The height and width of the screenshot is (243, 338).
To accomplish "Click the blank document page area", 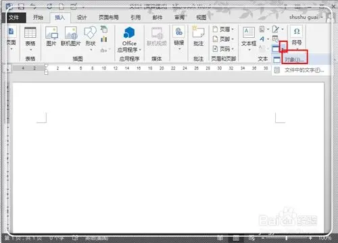I will [x=168, y=157].
